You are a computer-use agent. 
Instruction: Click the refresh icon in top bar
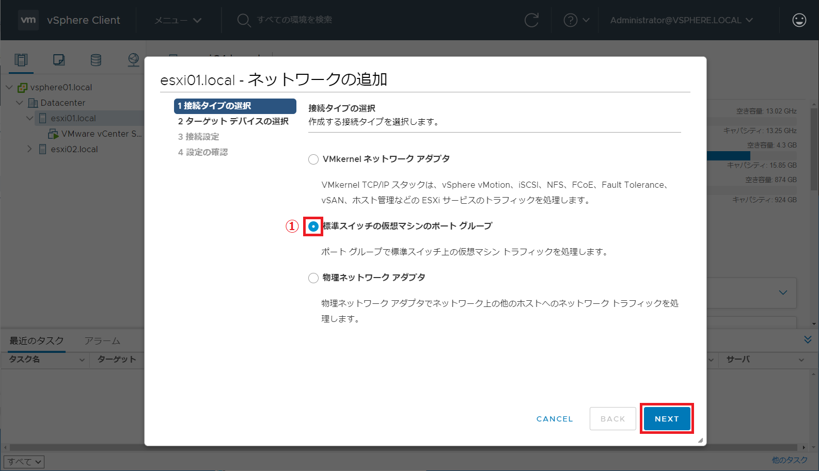531,20
